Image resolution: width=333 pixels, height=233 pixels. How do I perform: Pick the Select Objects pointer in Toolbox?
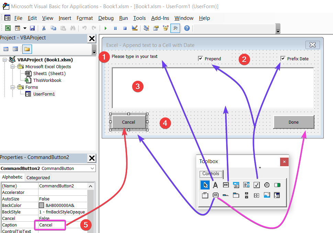(205, 185)
